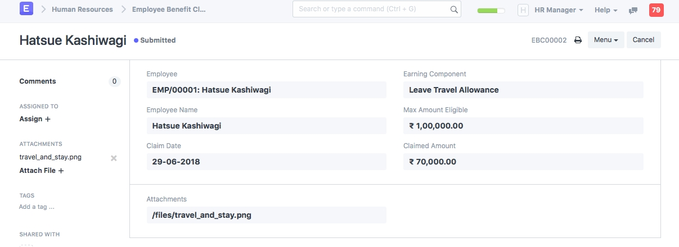Viewport: 679px width, 247px height.
Task: Click the Attach File plus icon
Action: [x=61, y=171]
